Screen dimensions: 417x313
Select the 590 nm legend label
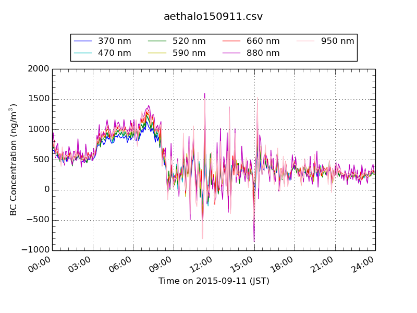(x=189, y=53)
